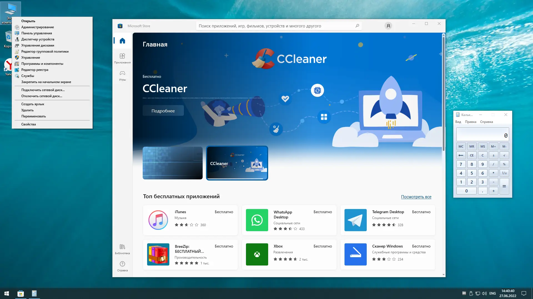This screenshot has width=533, height=299.
Task: Click the search magnifier icon
Action: coord(357,26)
